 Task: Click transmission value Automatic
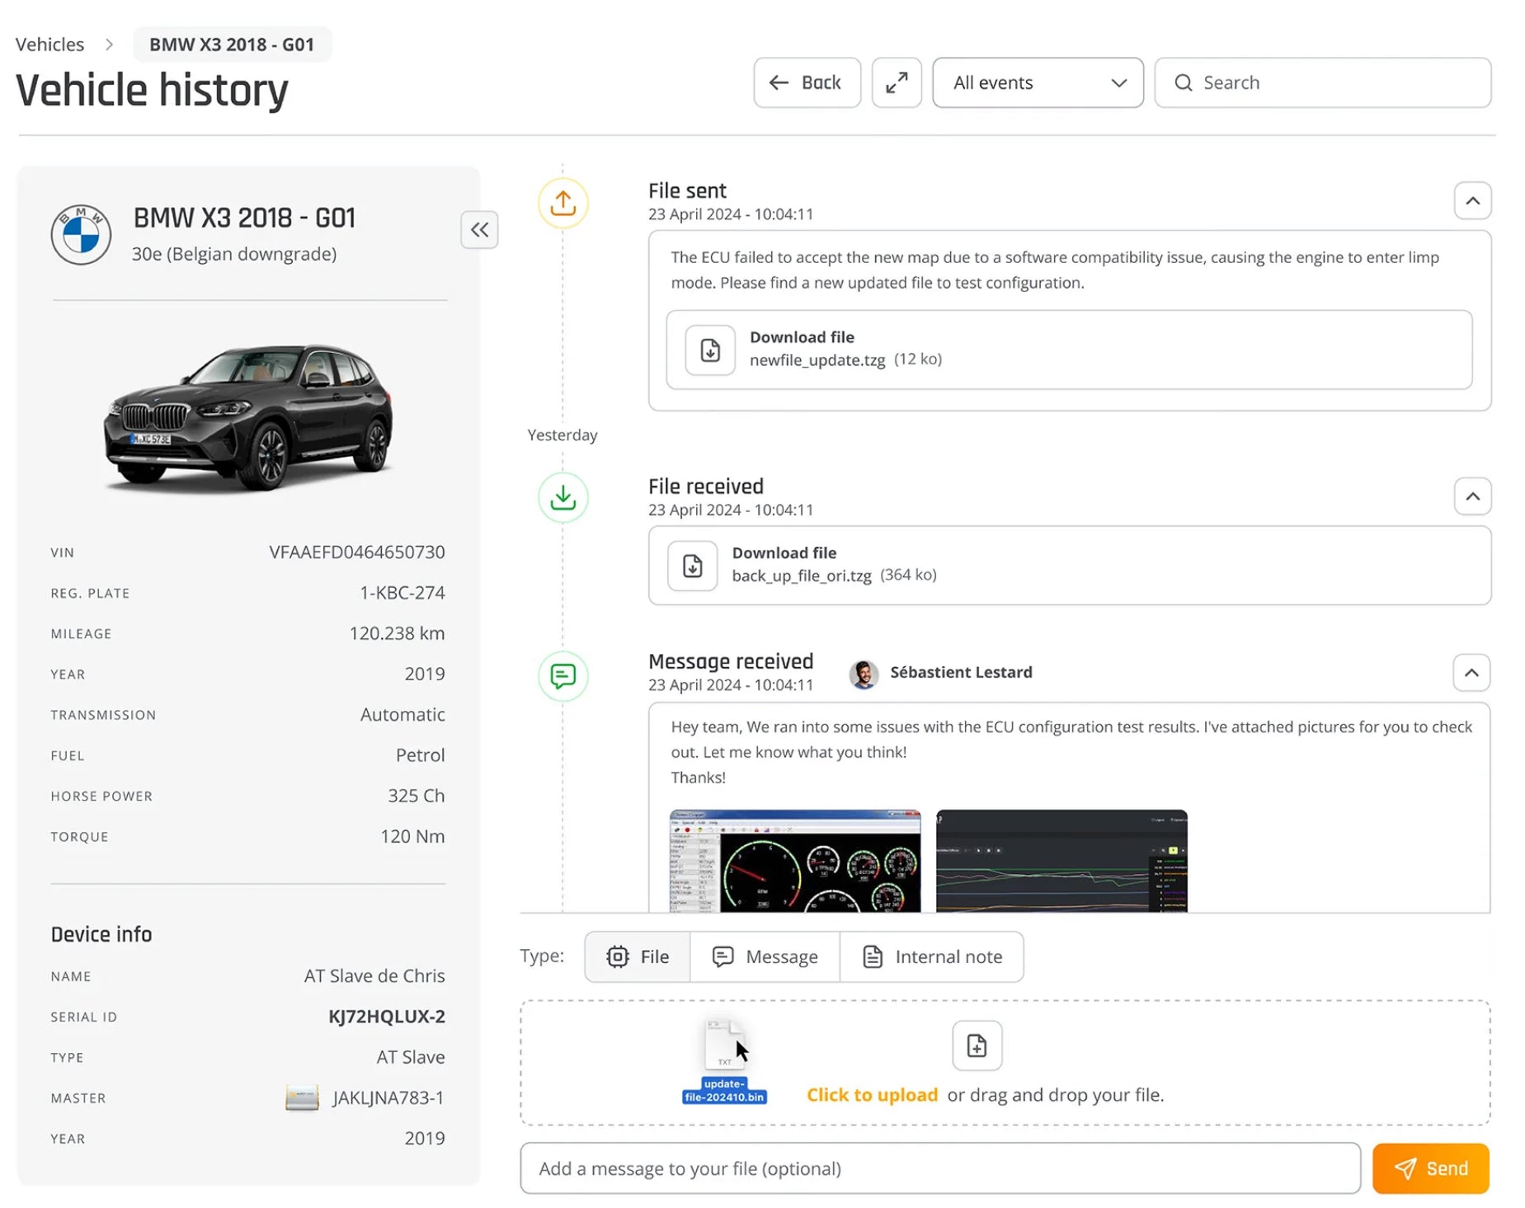[x=402, y=714]
